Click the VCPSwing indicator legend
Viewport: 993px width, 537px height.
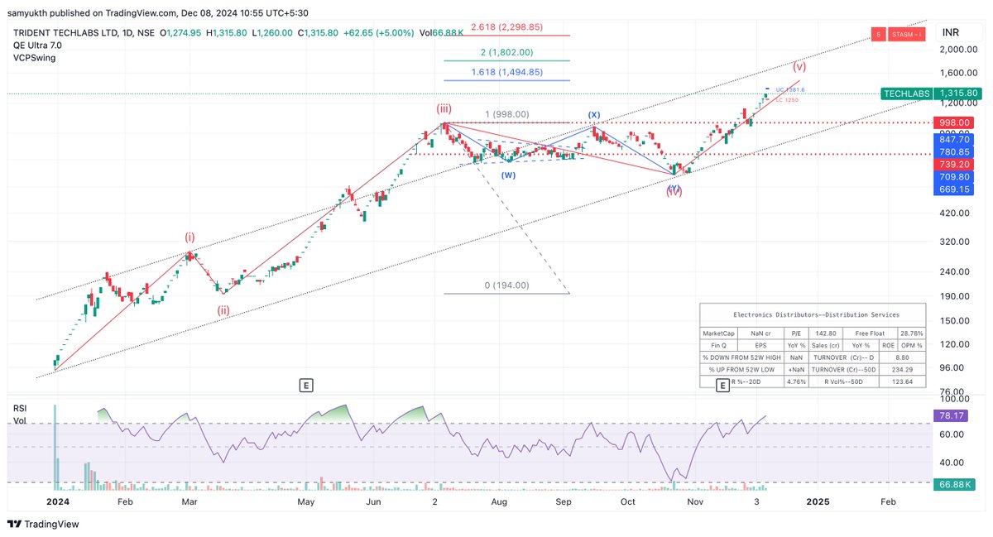point(35,58)
